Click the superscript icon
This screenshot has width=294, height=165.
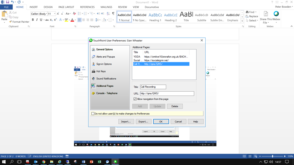tap(55, 20)
